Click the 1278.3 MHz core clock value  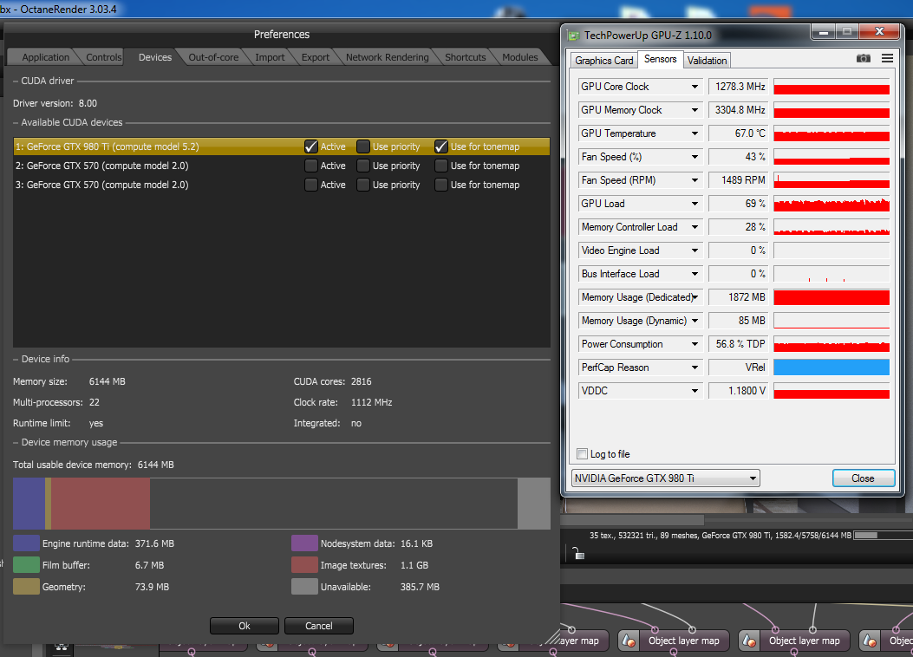tap(739, 87)
